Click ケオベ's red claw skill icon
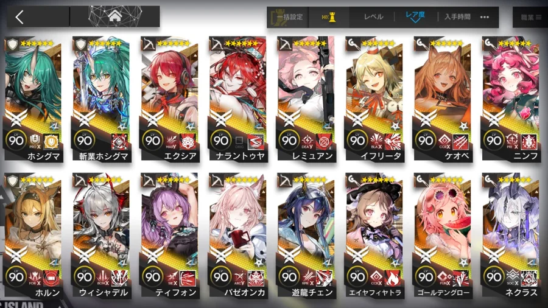Screen dimensions: 548x308 [x=461, y=141]
